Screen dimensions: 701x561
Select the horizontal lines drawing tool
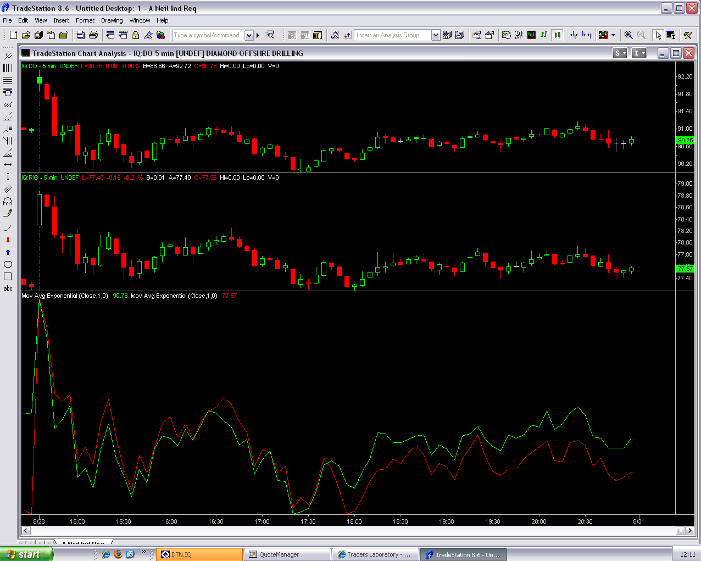pos(8,80)
